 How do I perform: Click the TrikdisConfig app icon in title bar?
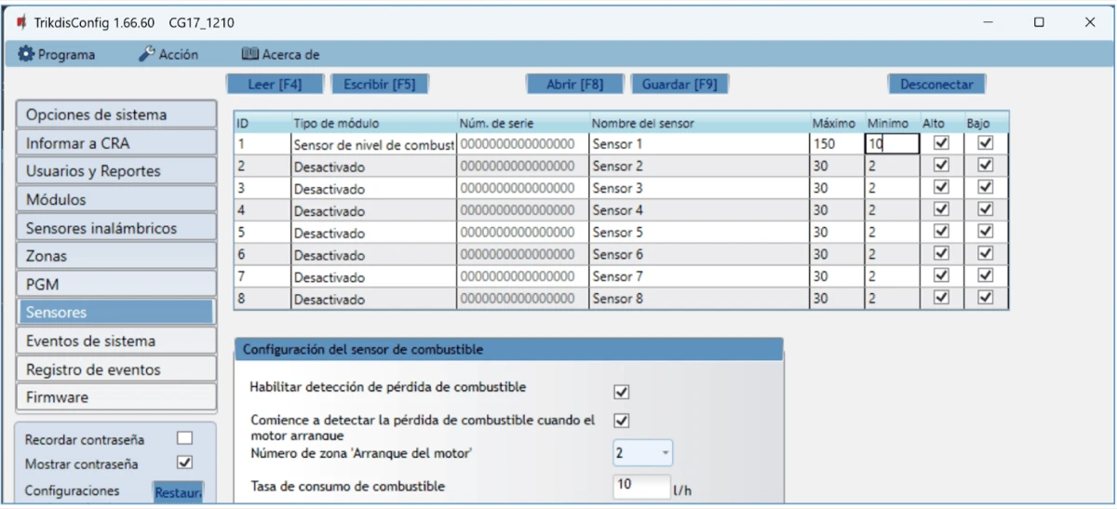(21, 22)
